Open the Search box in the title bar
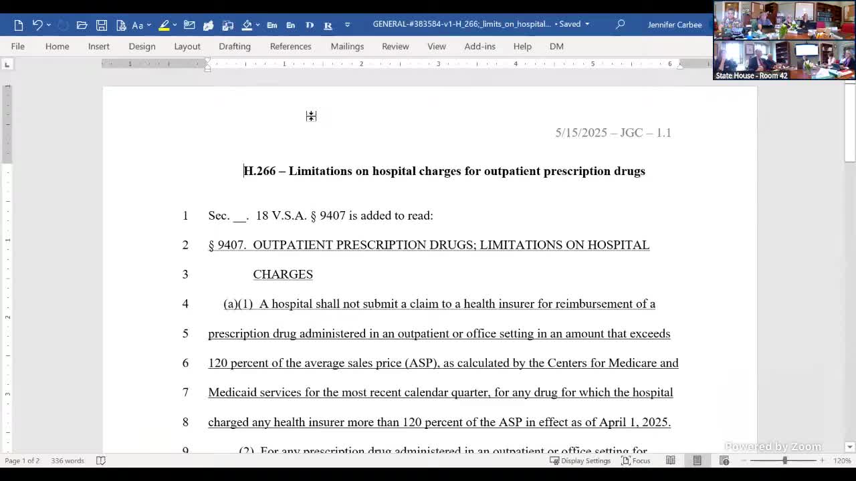The image size is (856, 481). coord(620,24)
